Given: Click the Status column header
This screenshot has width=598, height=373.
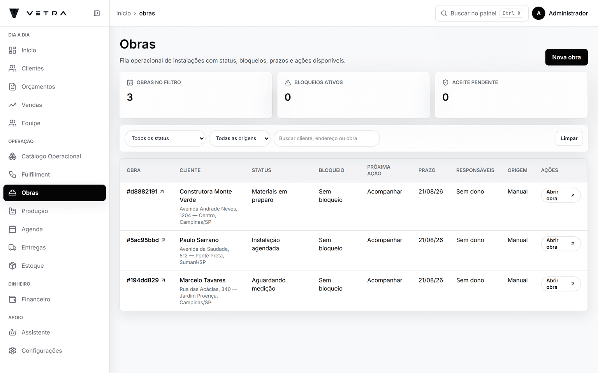Looking at the screenshot, I should (x=261, y=170).
